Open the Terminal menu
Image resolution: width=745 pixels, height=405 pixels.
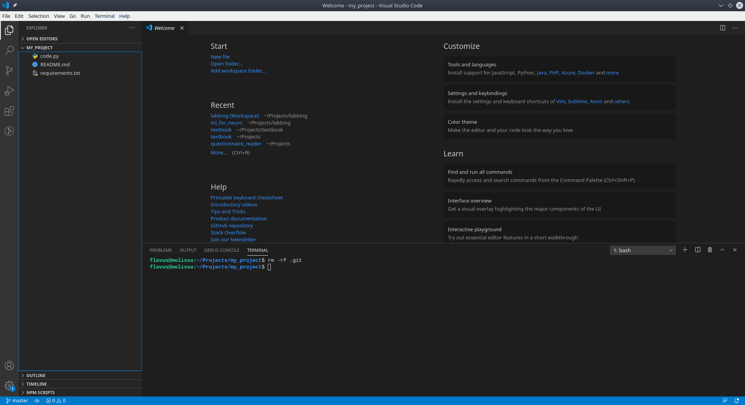[104, 16]
